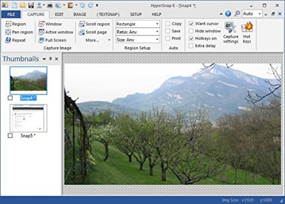Click the y:1080 status bar value
The image size is (285, 204).
pos(266,200)
